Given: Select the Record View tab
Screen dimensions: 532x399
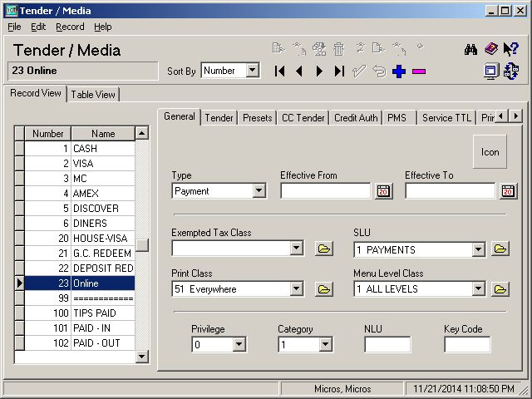Looking at the screenshot, I should click(36, 93).
